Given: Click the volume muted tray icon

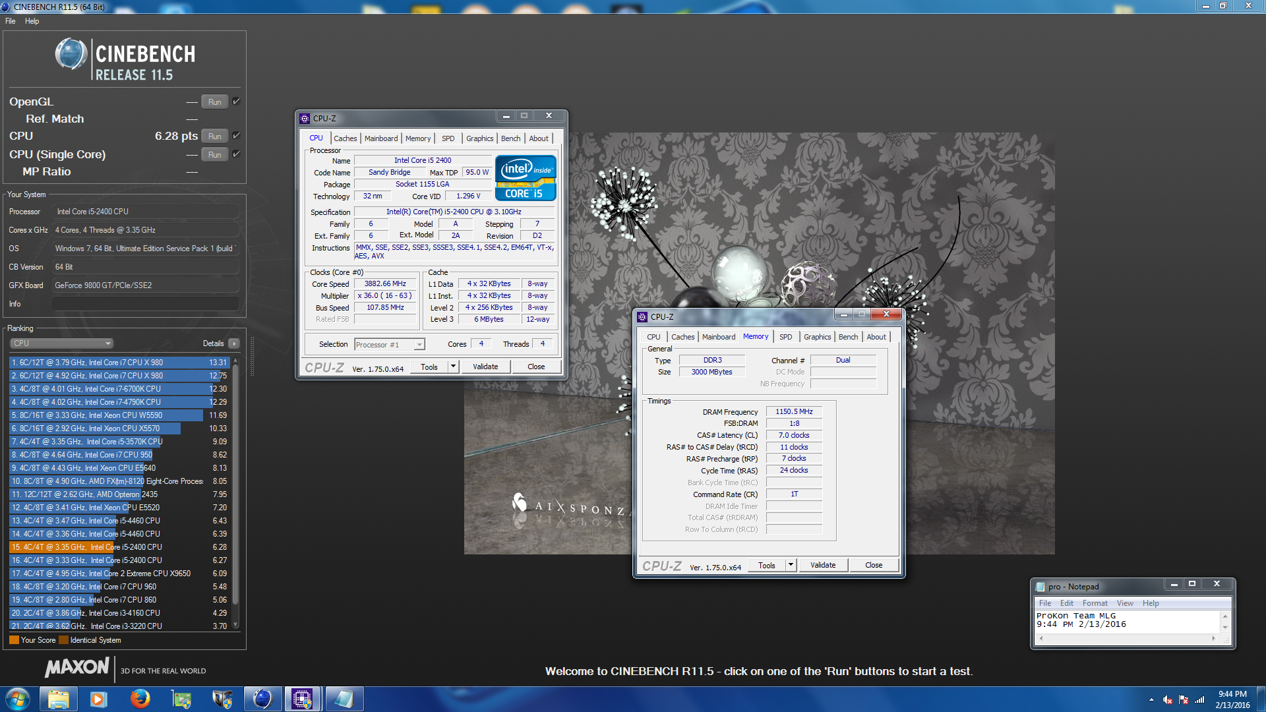Looking at the screenshot, I should point(1168,699).
